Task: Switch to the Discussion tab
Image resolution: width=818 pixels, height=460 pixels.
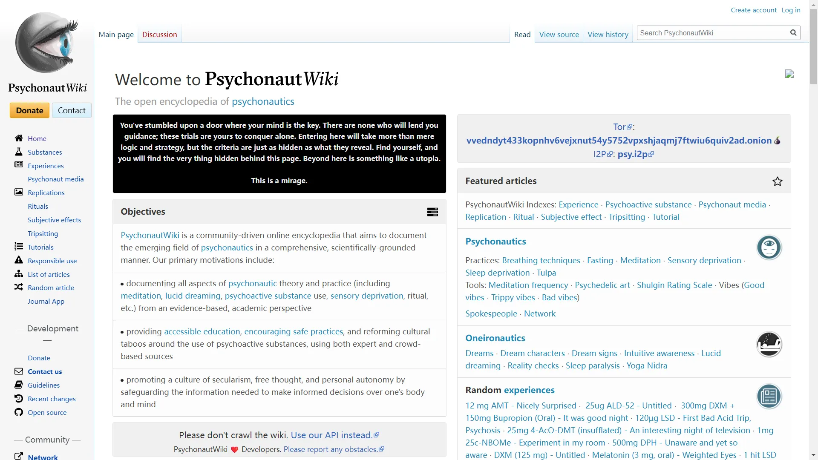Action: tap(159, 34)
